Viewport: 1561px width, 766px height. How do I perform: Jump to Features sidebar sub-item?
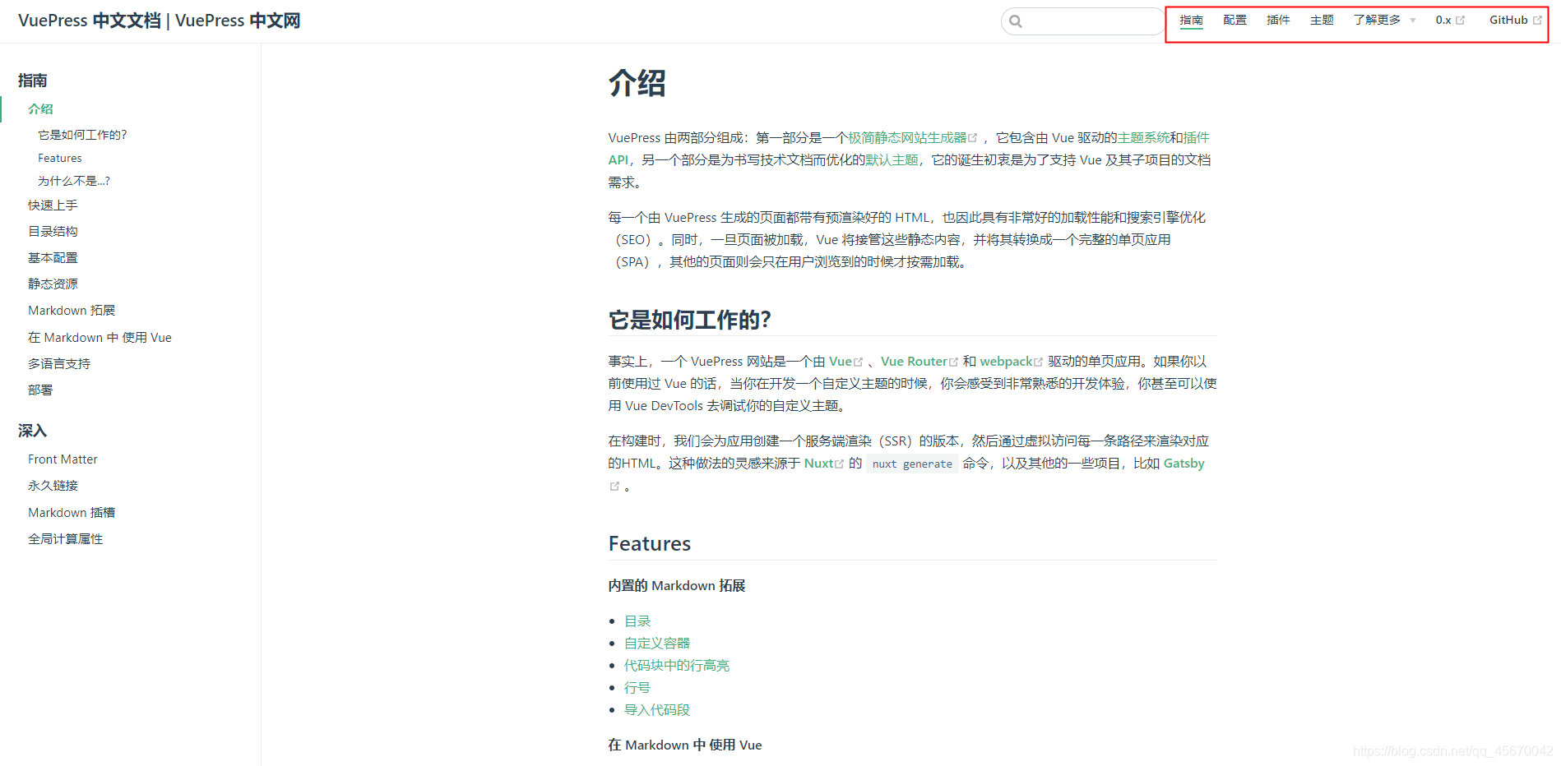tap(60, 158)
